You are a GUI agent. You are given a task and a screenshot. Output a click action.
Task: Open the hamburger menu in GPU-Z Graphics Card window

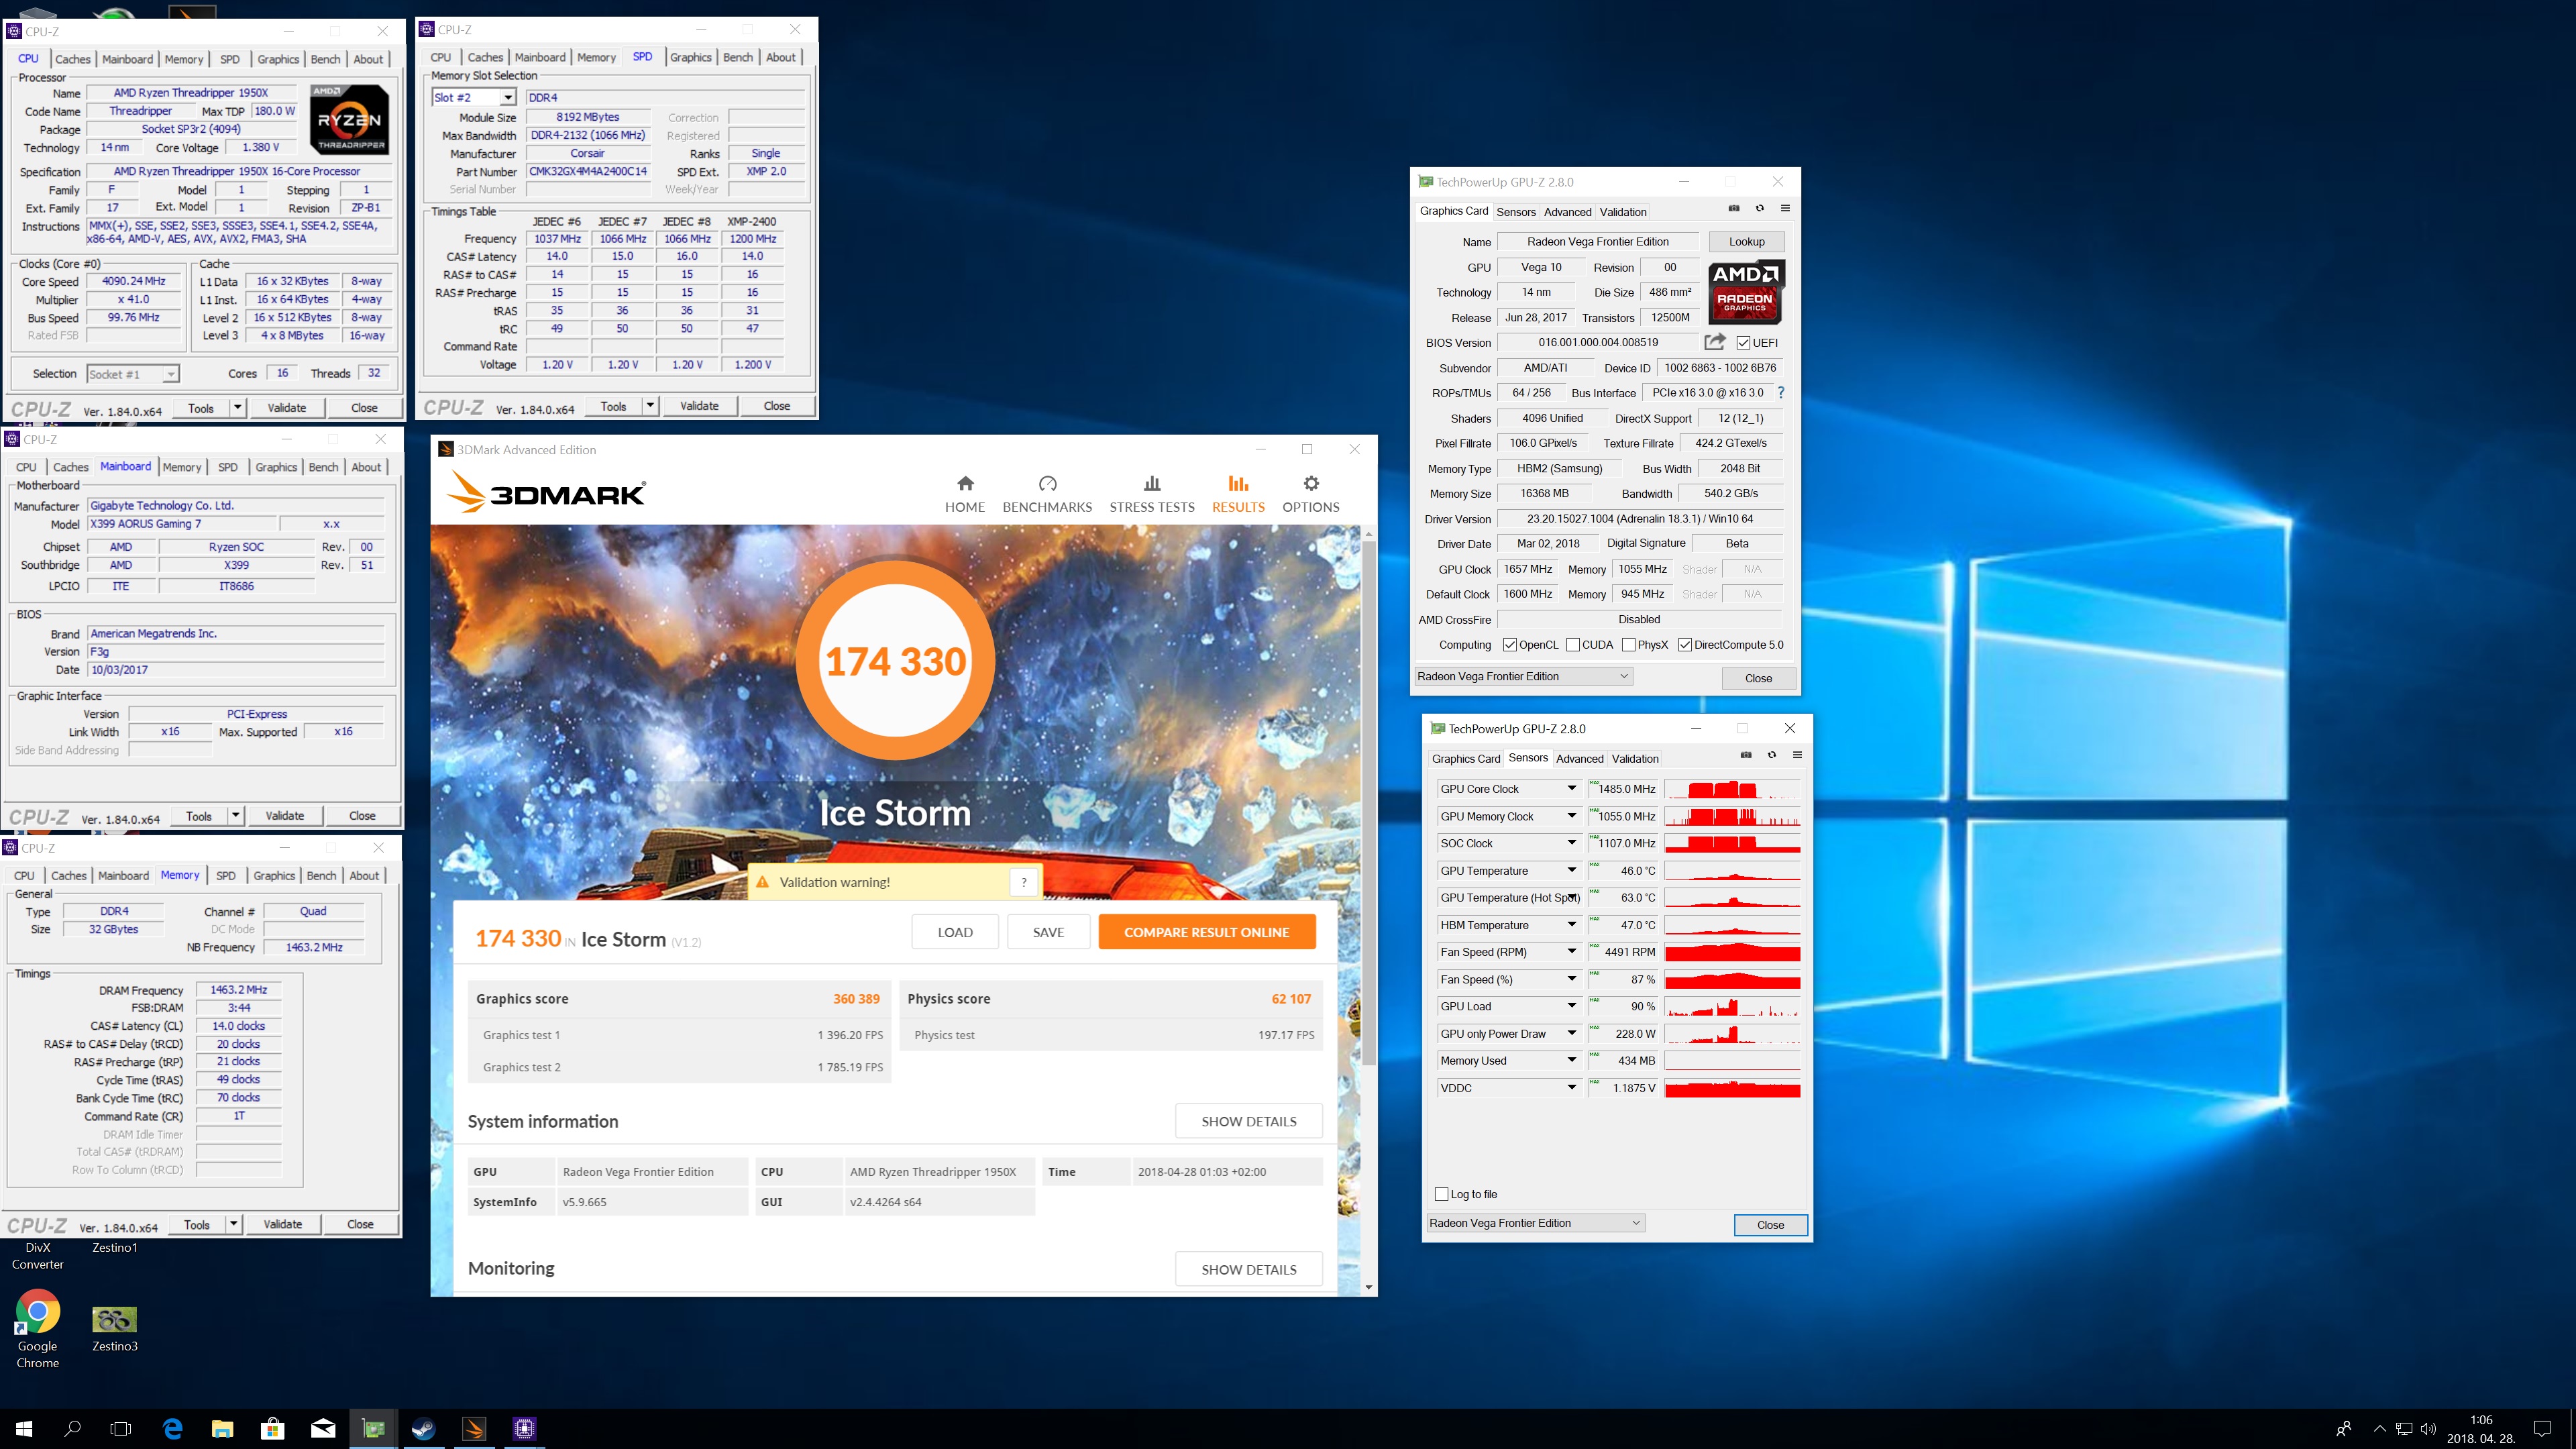[1785, 209]
